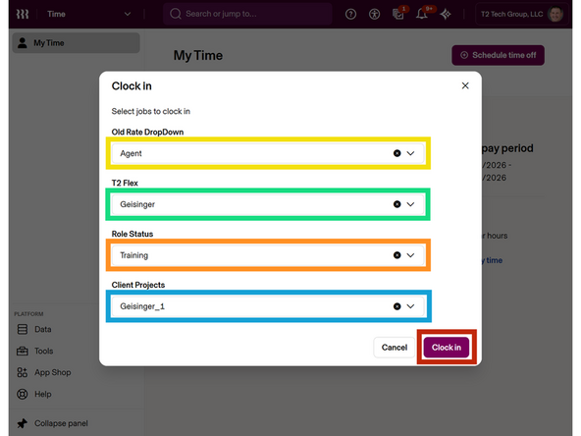Click the Rippling logo icon
The width and height of the screenshot is (581, 436).
pyautogui.click(x=23, y=14)
